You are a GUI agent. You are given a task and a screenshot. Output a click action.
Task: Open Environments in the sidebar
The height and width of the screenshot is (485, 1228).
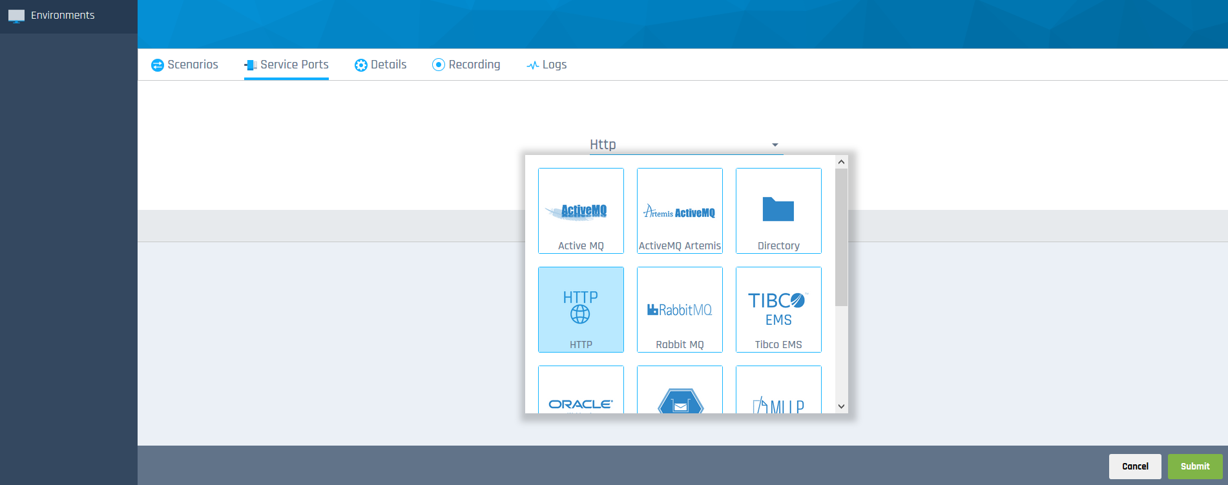(x=68, y=15)
